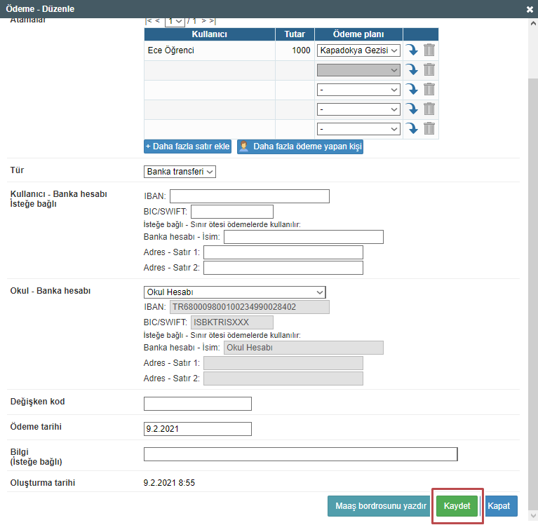Open the Okul Hesabı bank account dropdown
This screenshot has height=525, width=538.
pyautogui.click(x=235, y=292)
